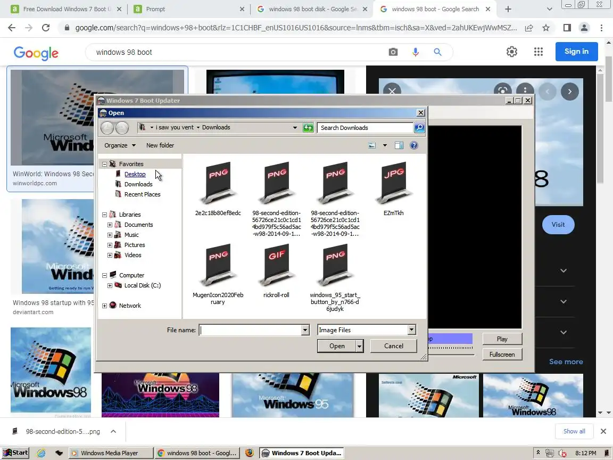This screenshot has width=613, height=460.
Task: Open the Organize menu
Action: (120, 145)
